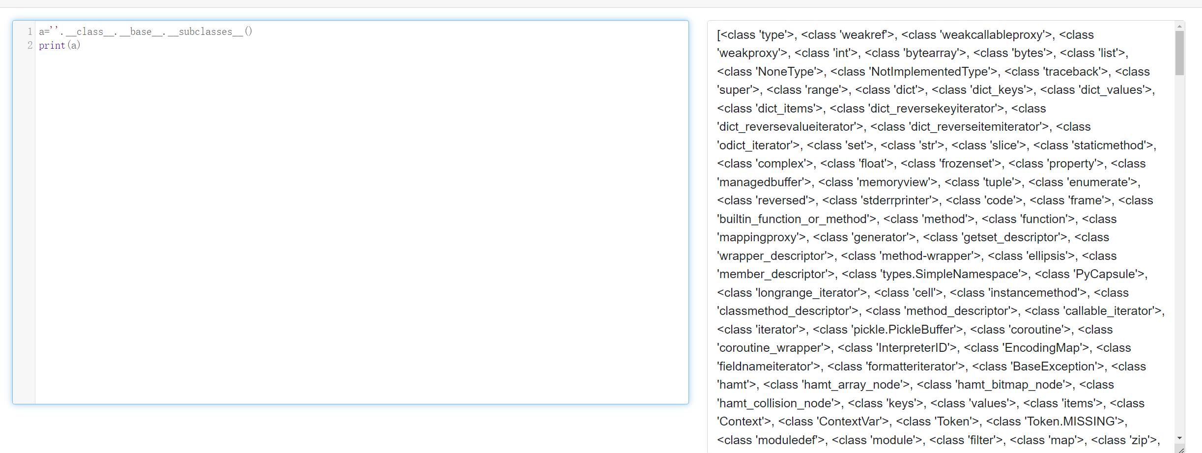This screenshot has width=1202, height=453.
Task: Click line number 1 in the gutter
Action: tap(30, 31)
